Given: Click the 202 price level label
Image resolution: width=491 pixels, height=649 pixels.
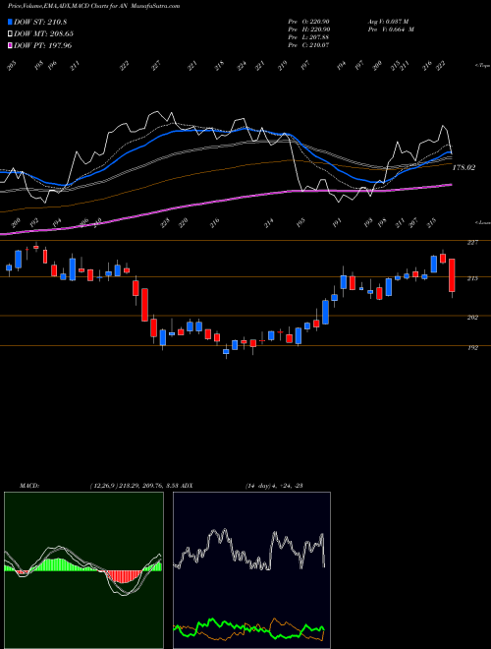Looking at the screenshot, I should coord(472,318).
